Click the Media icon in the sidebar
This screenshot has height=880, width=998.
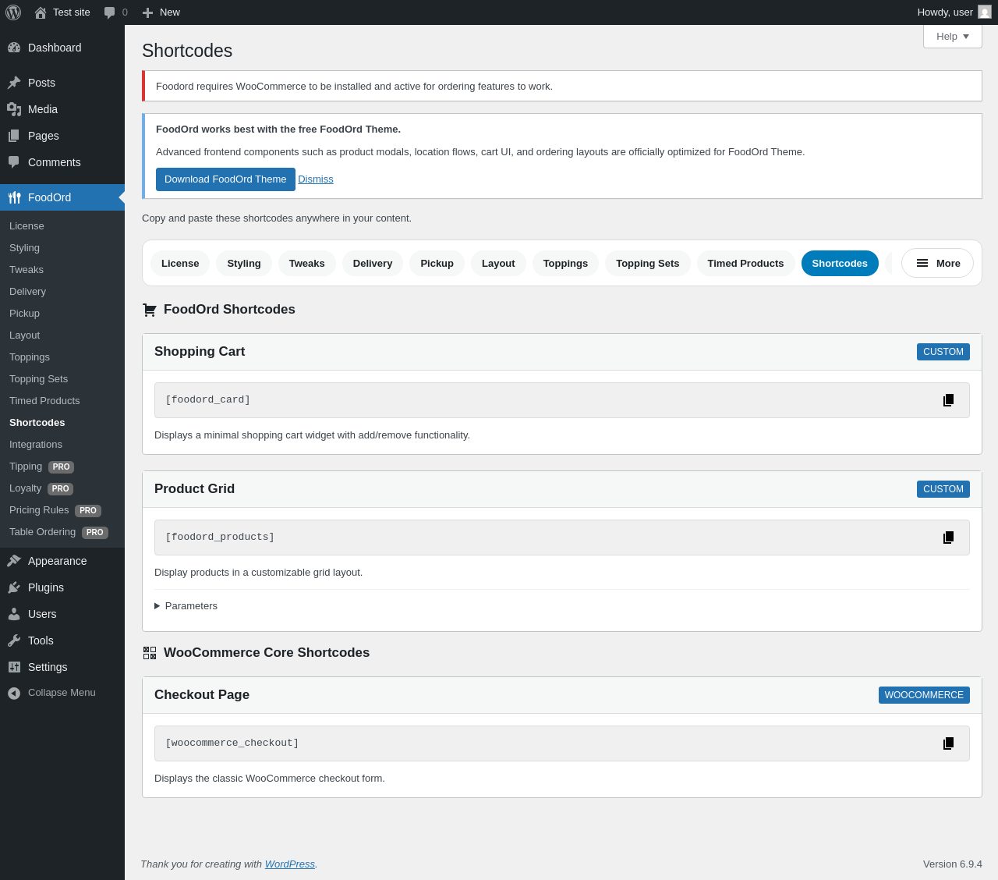pos(14,109)
